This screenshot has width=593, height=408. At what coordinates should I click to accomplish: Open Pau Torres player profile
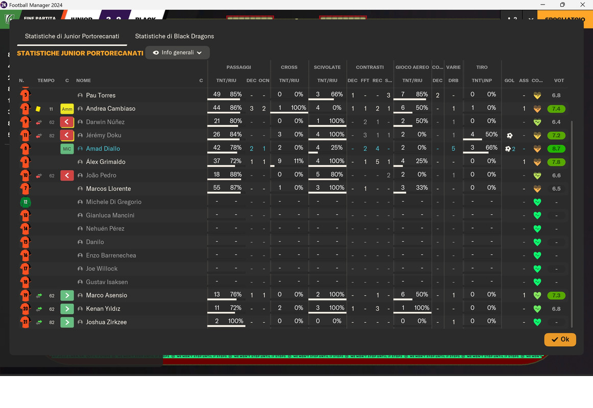pos(101,95)
